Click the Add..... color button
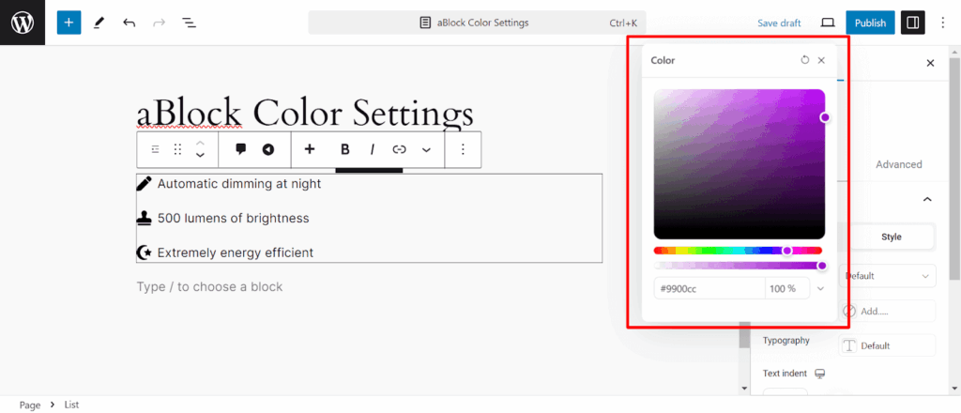Viewport: 961px width, 413px height. [888, 311]
